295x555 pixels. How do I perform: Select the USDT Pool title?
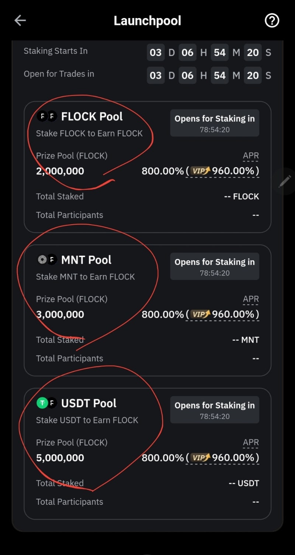point(89,403)
